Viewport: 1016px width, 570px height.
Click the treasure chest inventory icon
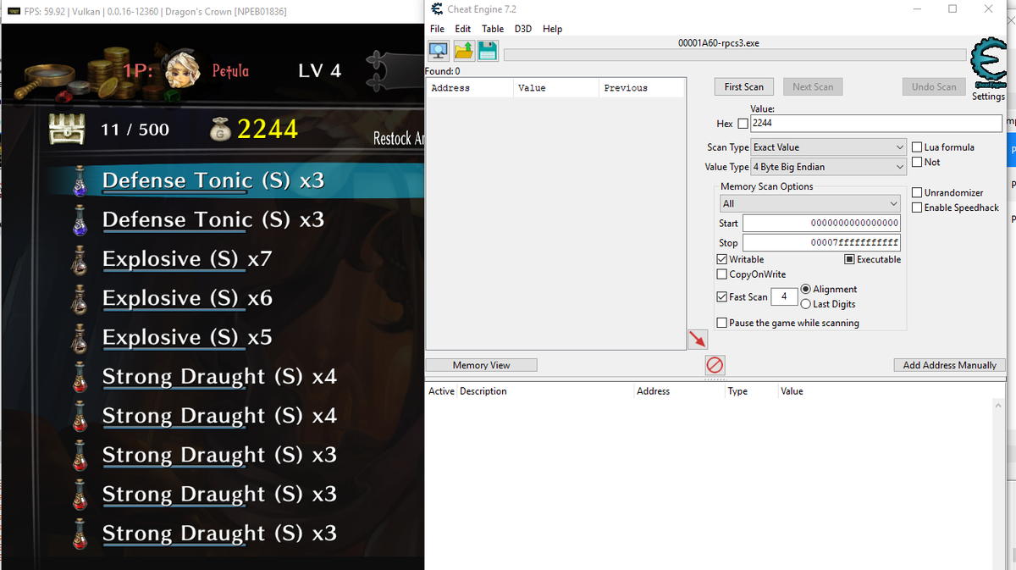(x=66, y=130)
